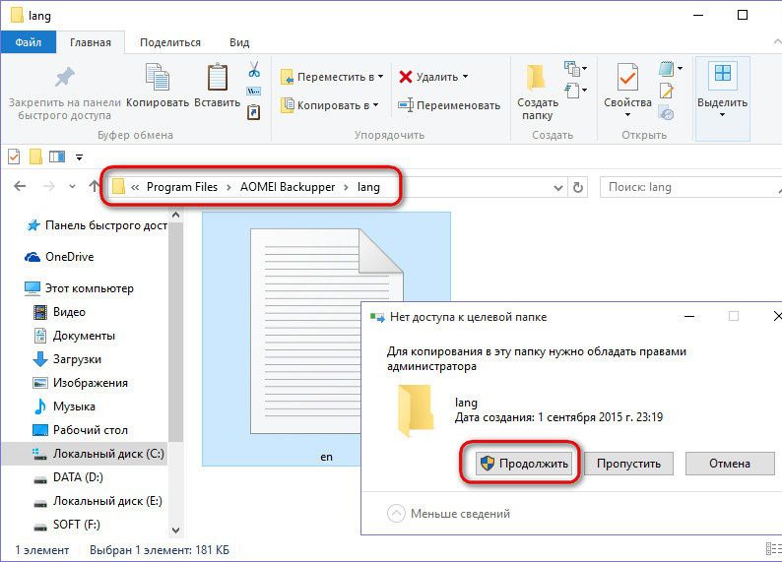Expand fewer details chevron (Меньше сведений)
This screenshot has width=782, height=562.
tap(396, 513)
